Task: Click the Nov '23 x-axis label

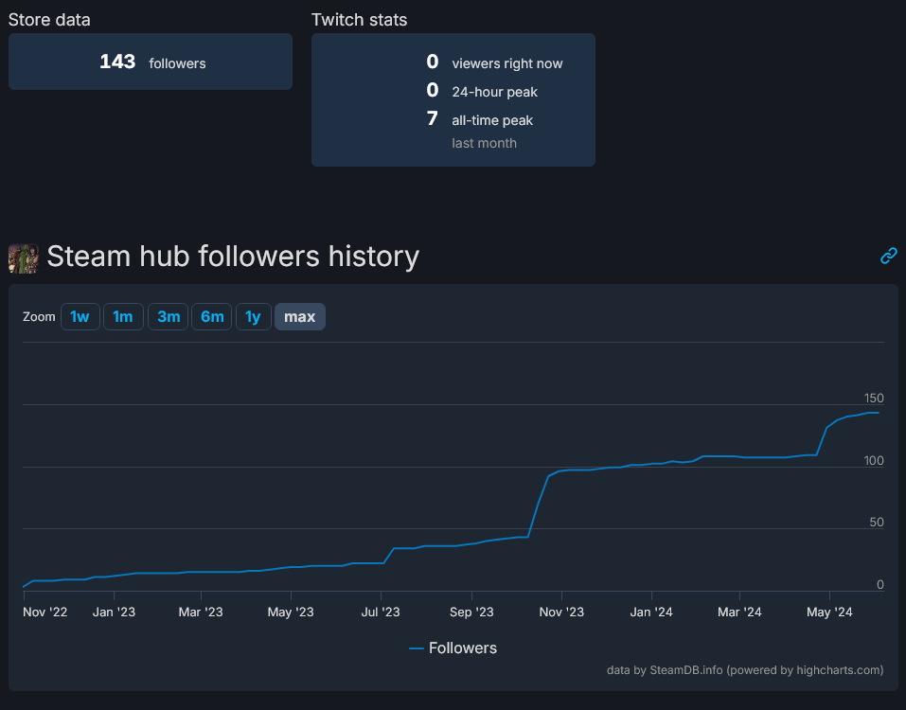Action: pyautogui.click(x=561, y=612)
